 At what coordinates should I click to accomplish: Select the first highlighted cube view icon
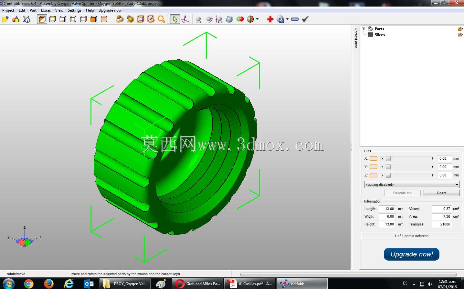42,19
